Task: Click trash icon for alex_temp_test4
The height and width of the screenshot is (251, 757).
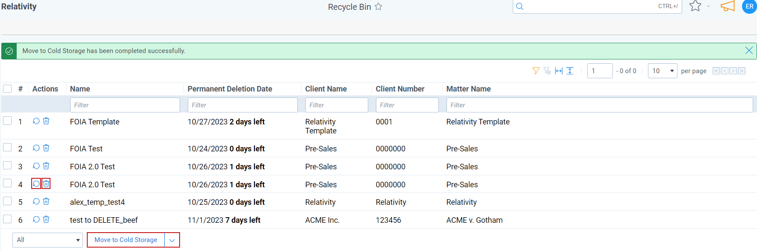Action: (x=46, y=201)
